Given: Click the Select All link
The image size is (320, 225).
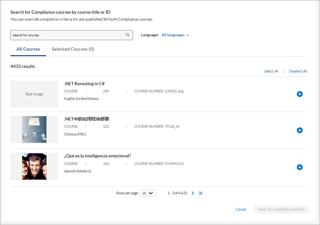Looking at the screenshot, I should point(271,71).
